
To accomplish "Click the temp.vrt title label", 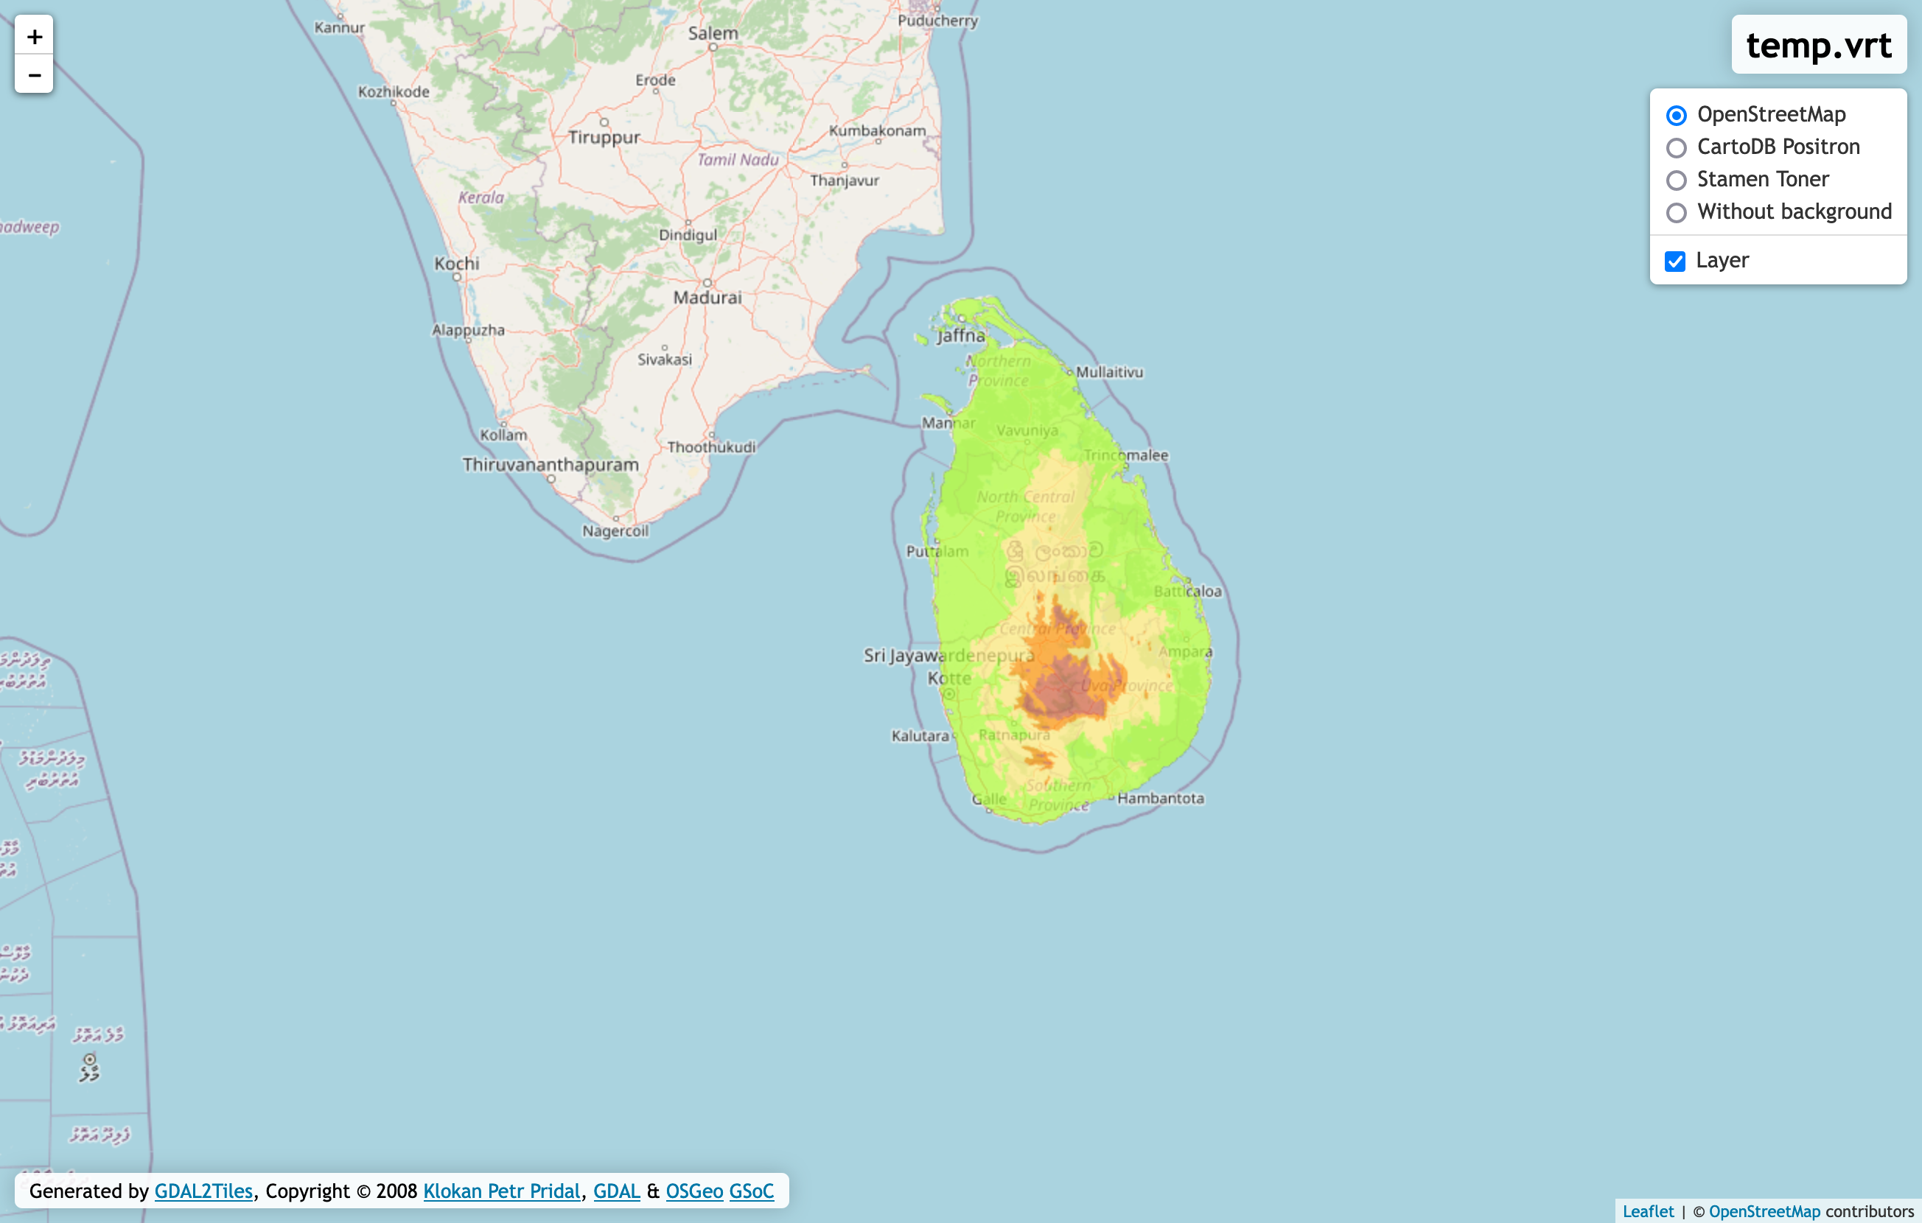I will [x=1818, y=45].
